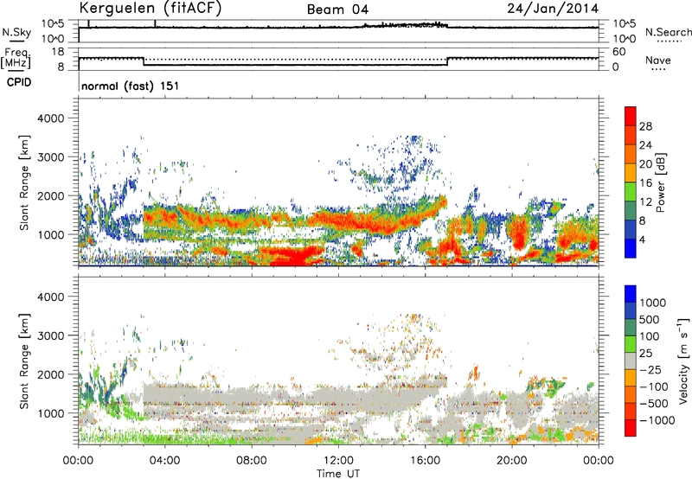
Task: Click the 'CPID' label
Action: [x=19, y=82]
